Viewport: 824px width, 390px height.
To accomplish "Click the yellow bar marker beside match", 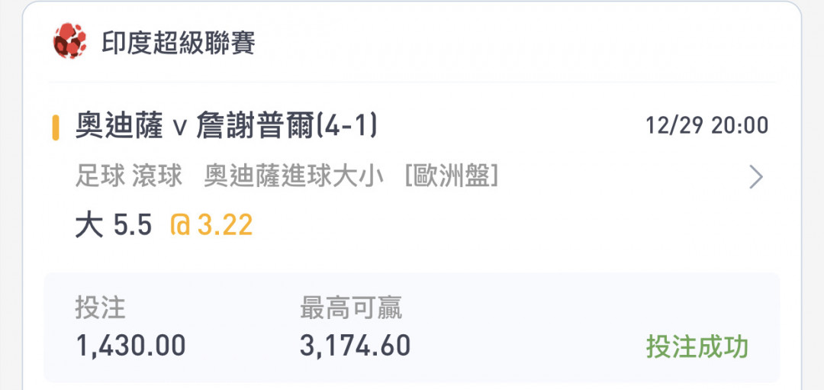I will 55,128.
